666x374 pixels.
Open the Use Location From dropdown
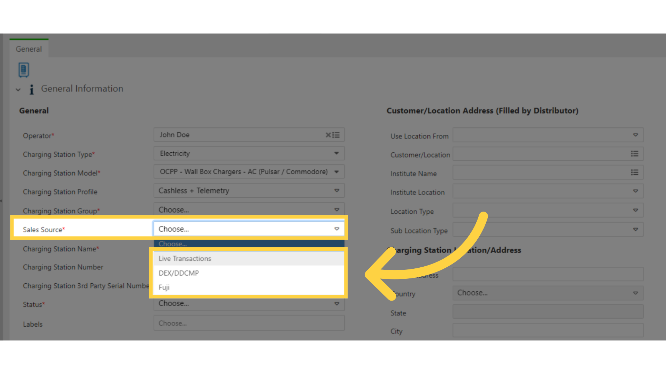tap(548, 135)
